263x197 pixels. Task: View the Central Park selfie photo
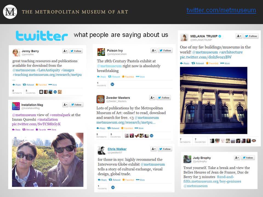[48, 160]
